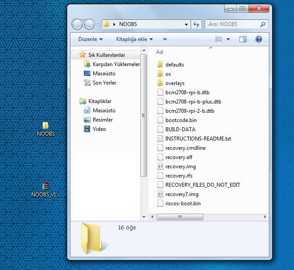The width and height of the screenshot is (294, 270).
Task: Click the file list scroll left arrow
Action: tap(152, 217)
